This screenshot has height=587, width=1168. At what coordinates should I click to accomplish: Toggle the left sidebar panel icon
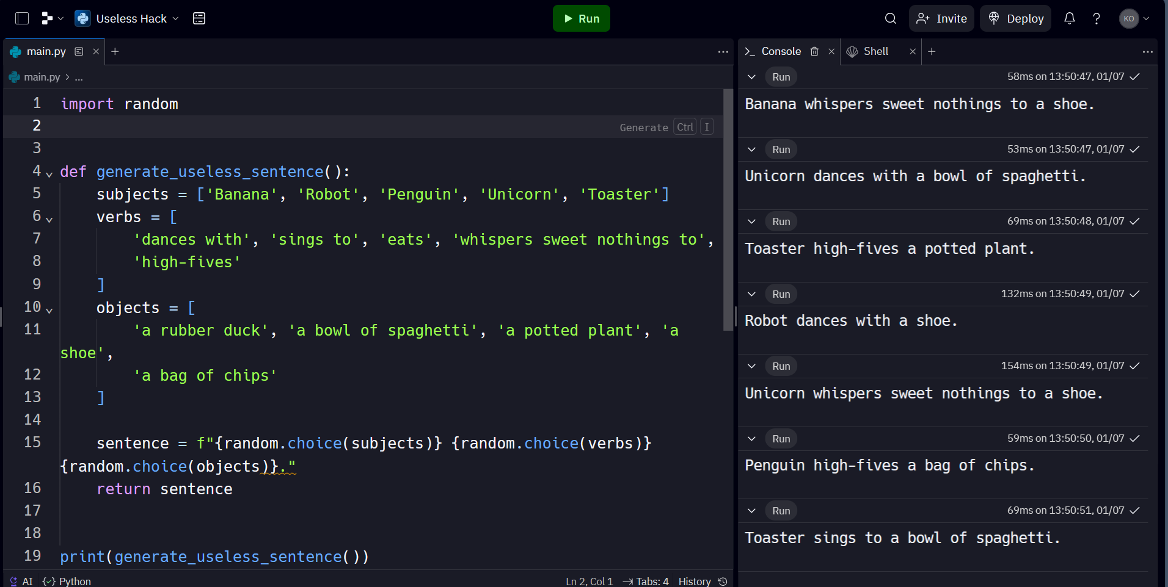[x=22, y=18]
